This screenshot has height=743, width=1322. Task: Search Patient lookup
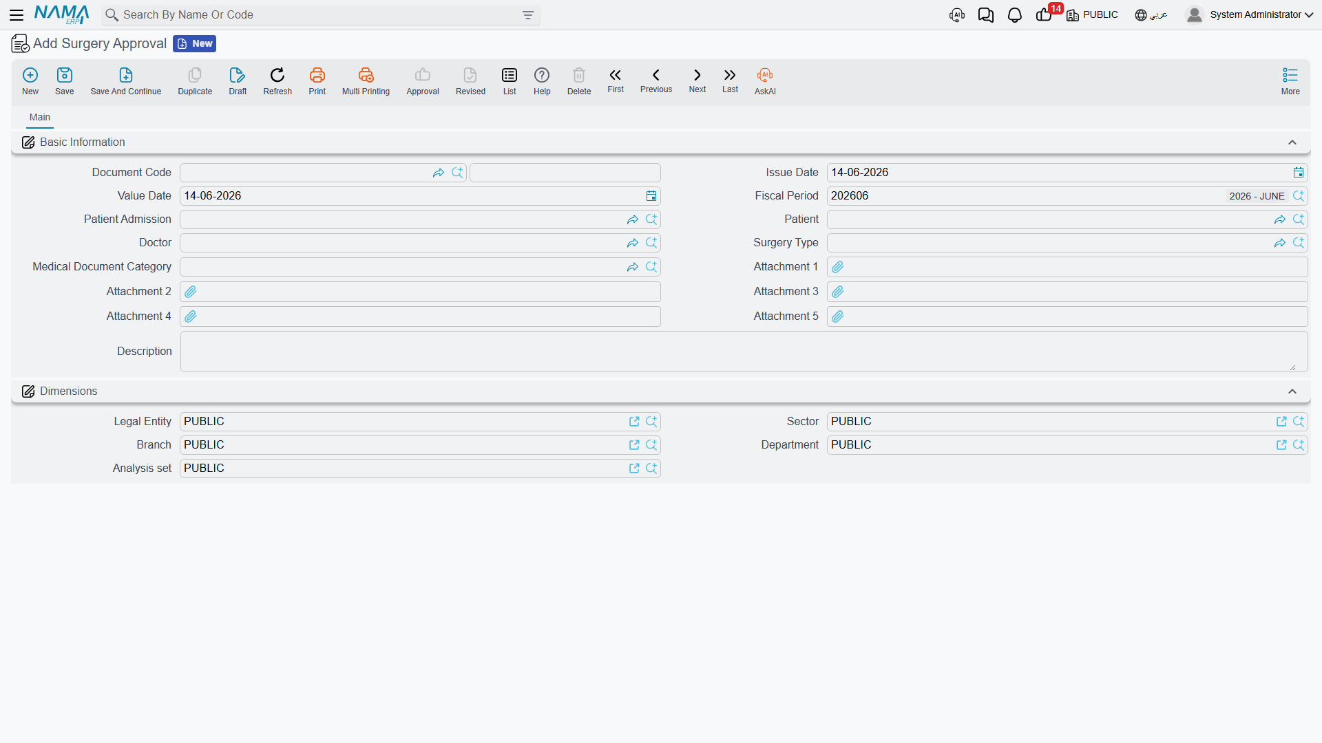(x=1299, y=219)
